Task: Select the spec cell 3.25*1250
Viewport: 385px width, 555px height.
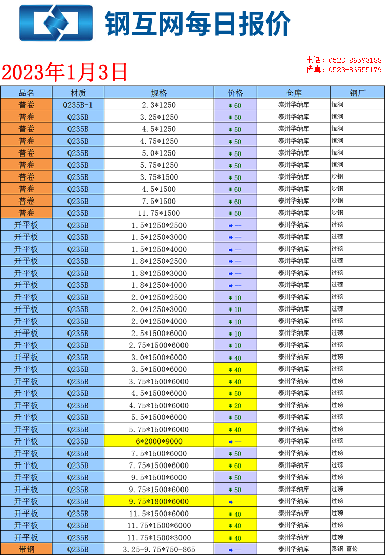Action: (x=159, y=117)
